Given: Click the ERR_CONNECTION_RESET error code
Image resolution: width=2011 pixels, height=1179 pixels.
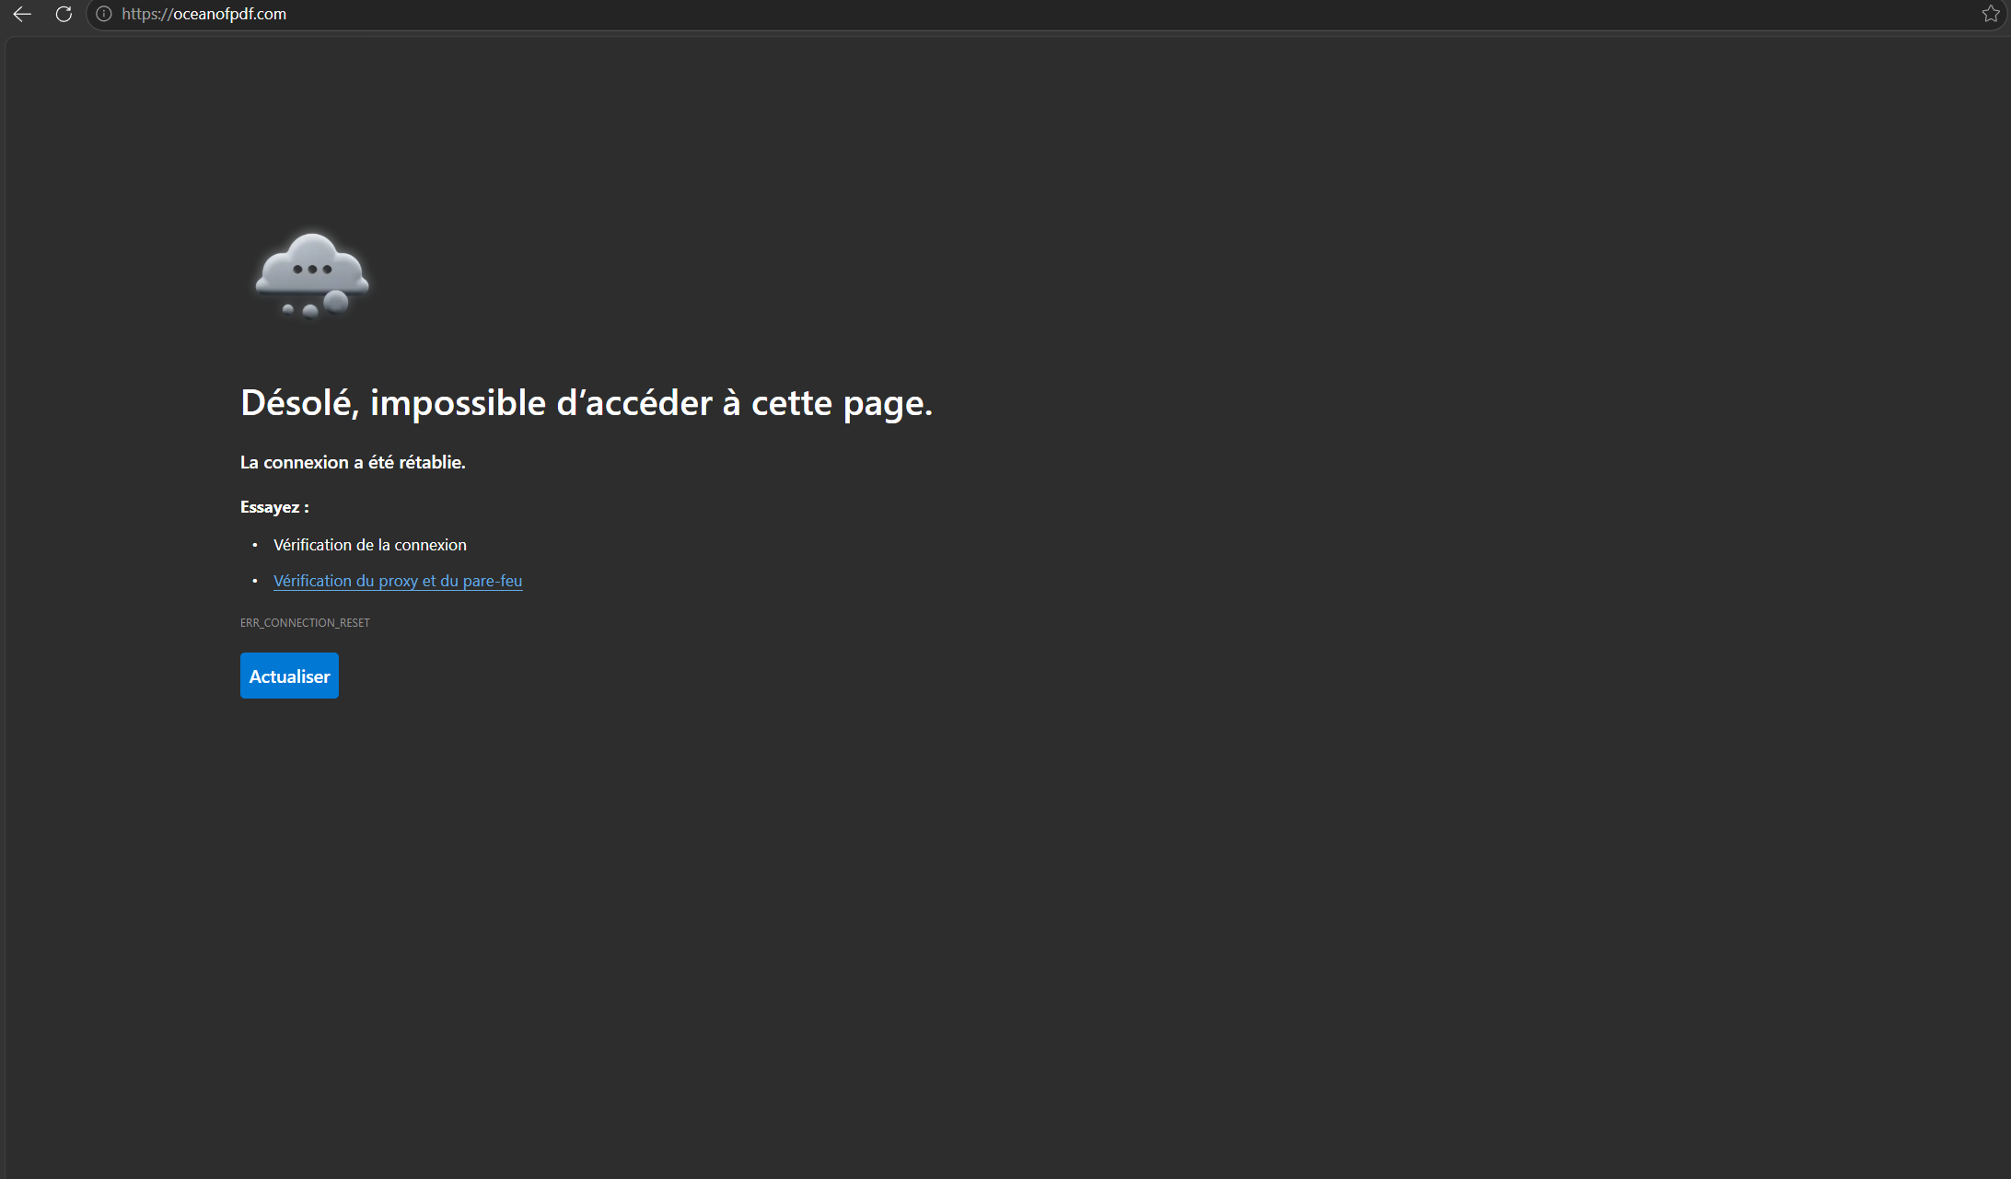Looking at the screenshot, I should [305, 623].
